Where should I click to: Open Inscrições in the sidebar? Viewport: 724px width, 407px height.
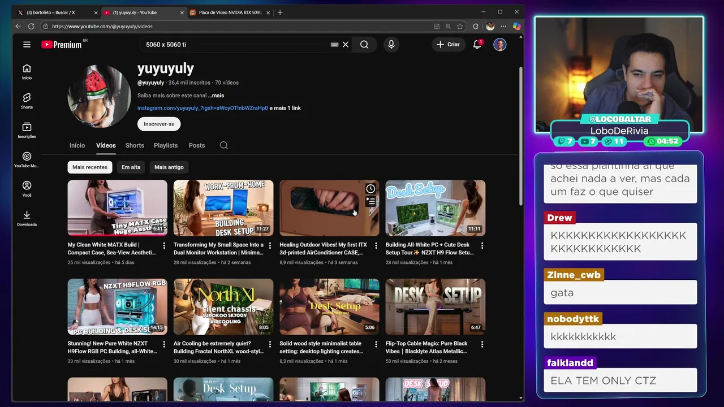point(27,131)
